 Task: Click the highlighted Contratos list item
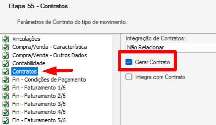pos(25,71)
